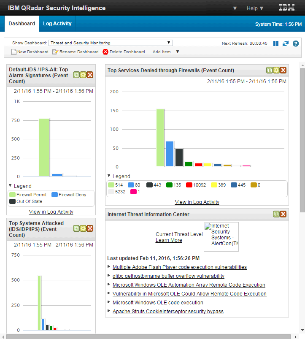This screenshot has height=339, width=305.
Task: Open settings gear on Default-IDS Top Alarm Signatures panel
Action: tap(83, 75)
